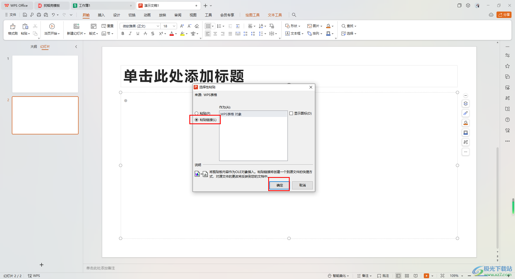Screen dimensions: 515x279
Task: Open the 审阅 (Review) ribbon tab
Action: [x=178, y=15]
